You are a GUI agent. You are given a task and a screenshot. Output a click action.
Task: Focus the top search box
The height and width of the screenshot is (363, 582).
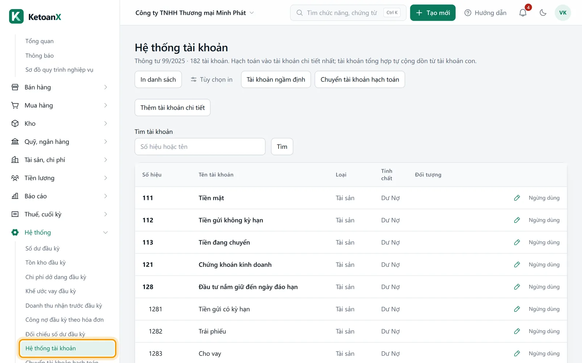348,13
